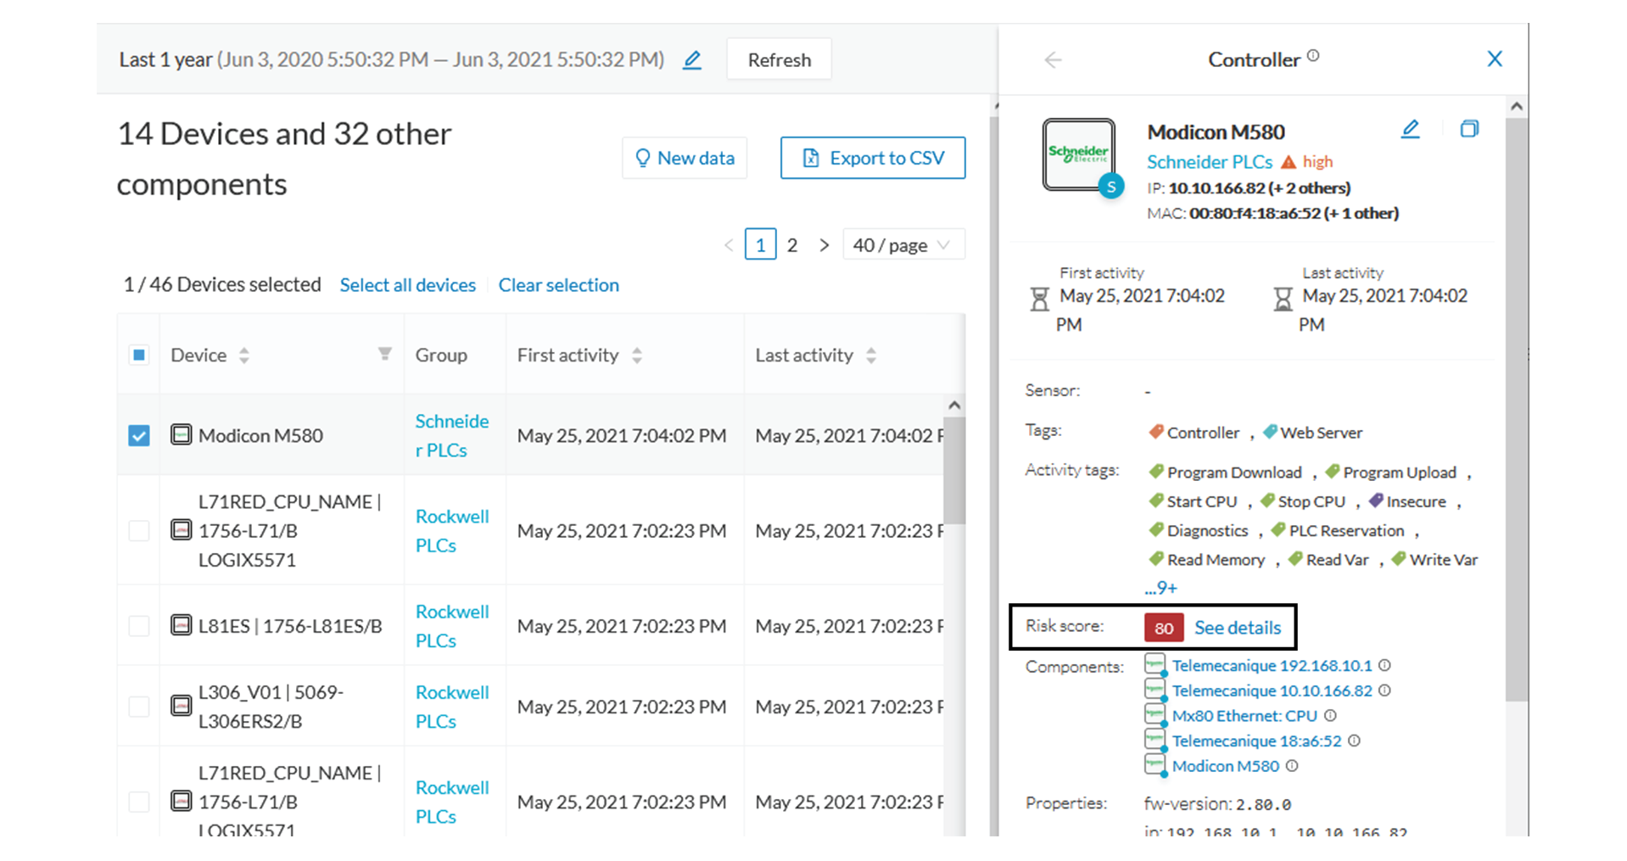Screen dimensions: 1627x861
Task: Click the device icon beside L306_V01 row
Action: tap(181, 706)
